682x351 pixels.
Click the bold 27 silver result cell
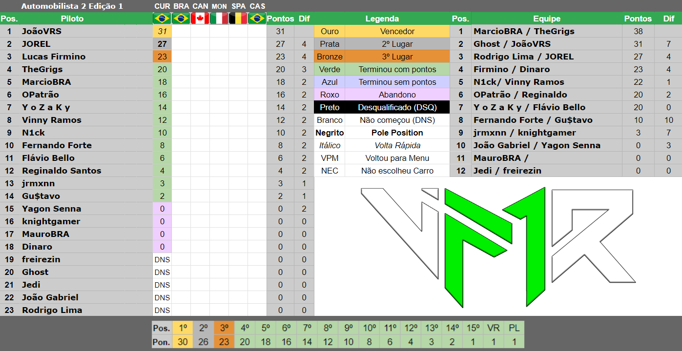(x=162, y=44)
